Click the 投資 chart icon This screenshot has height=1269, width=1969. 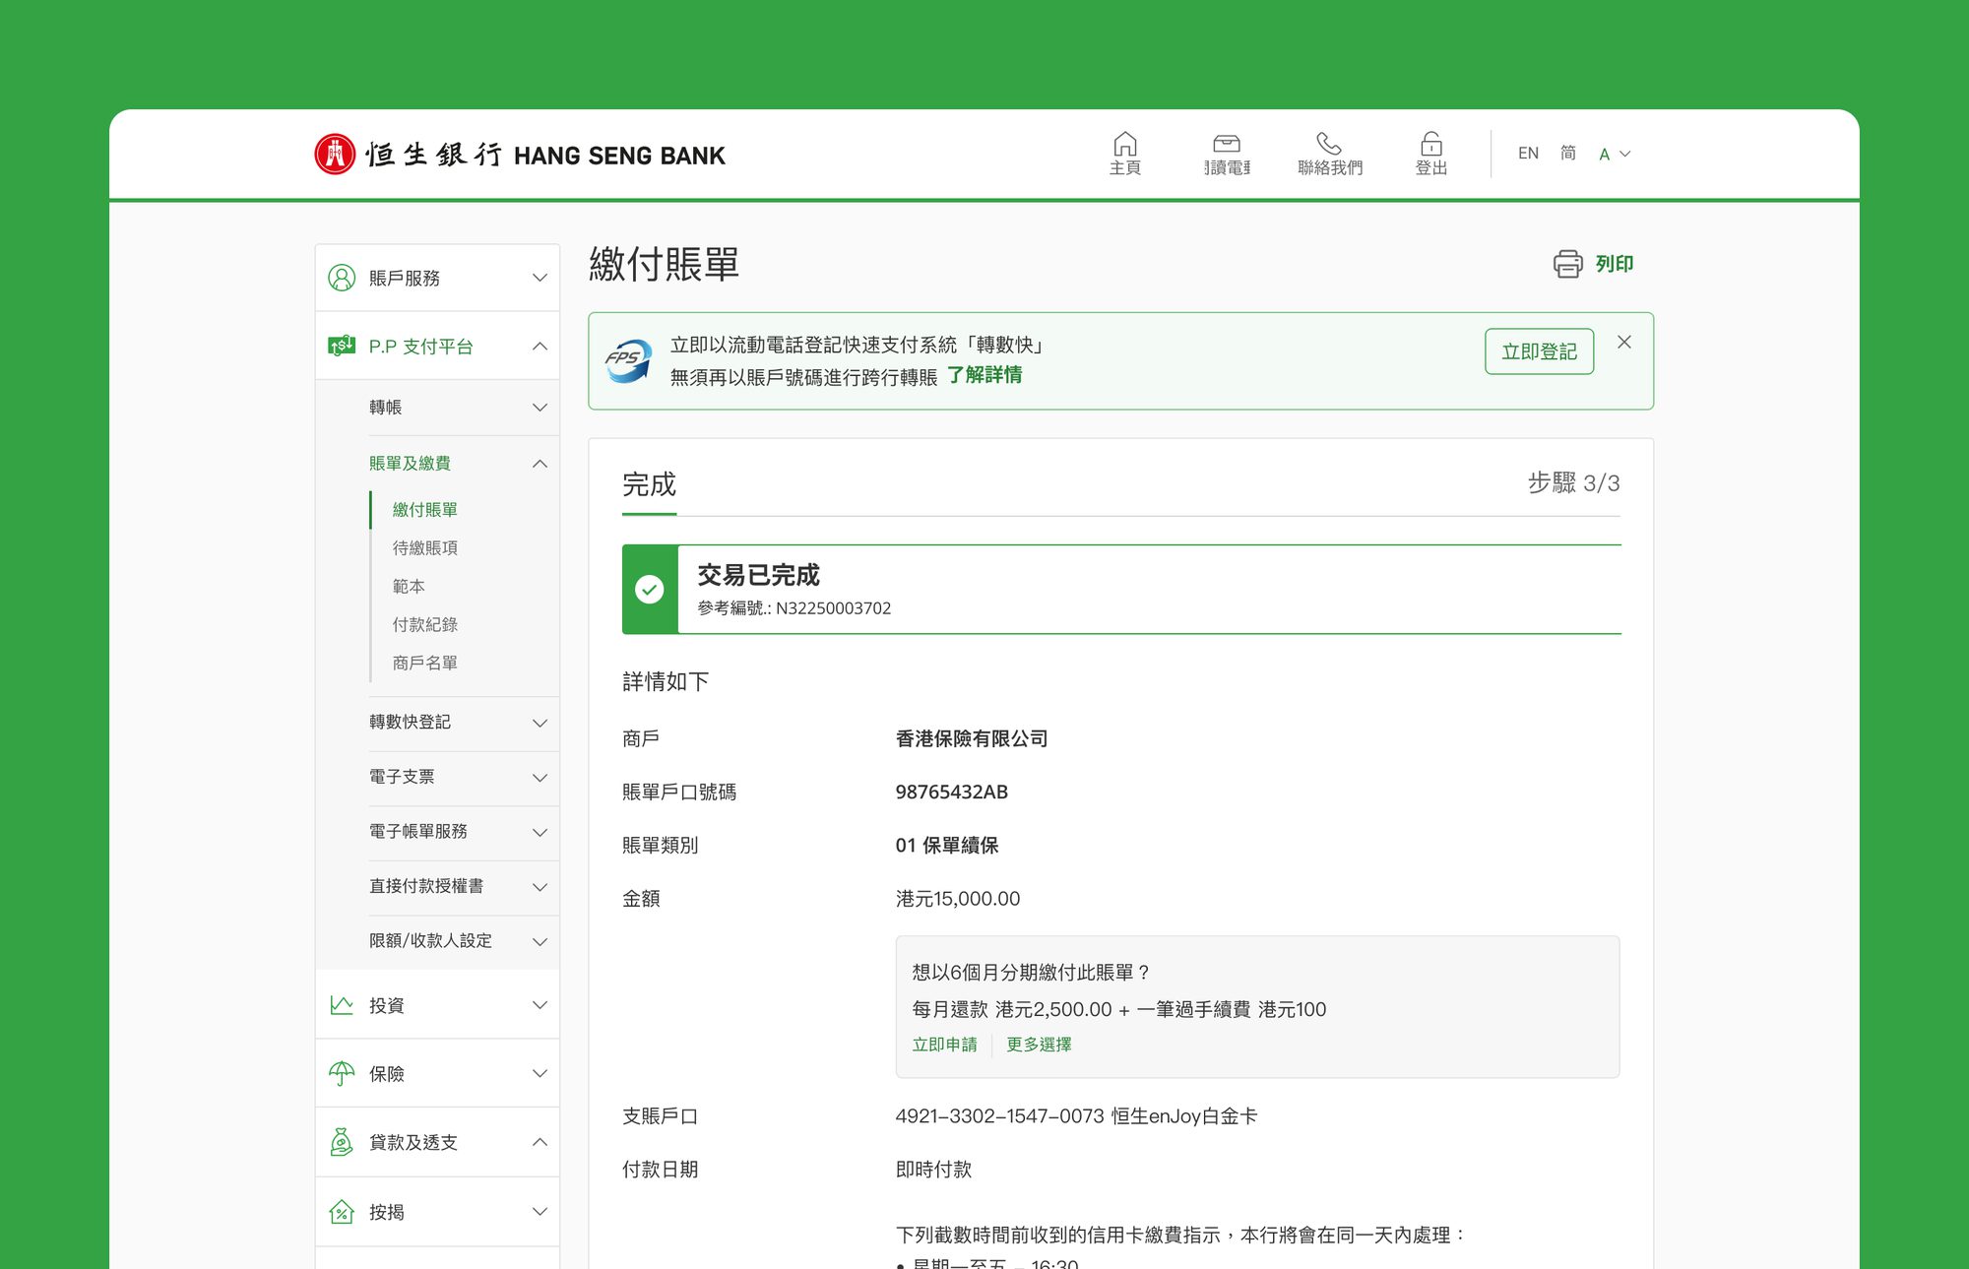[x=342, y=1005]
